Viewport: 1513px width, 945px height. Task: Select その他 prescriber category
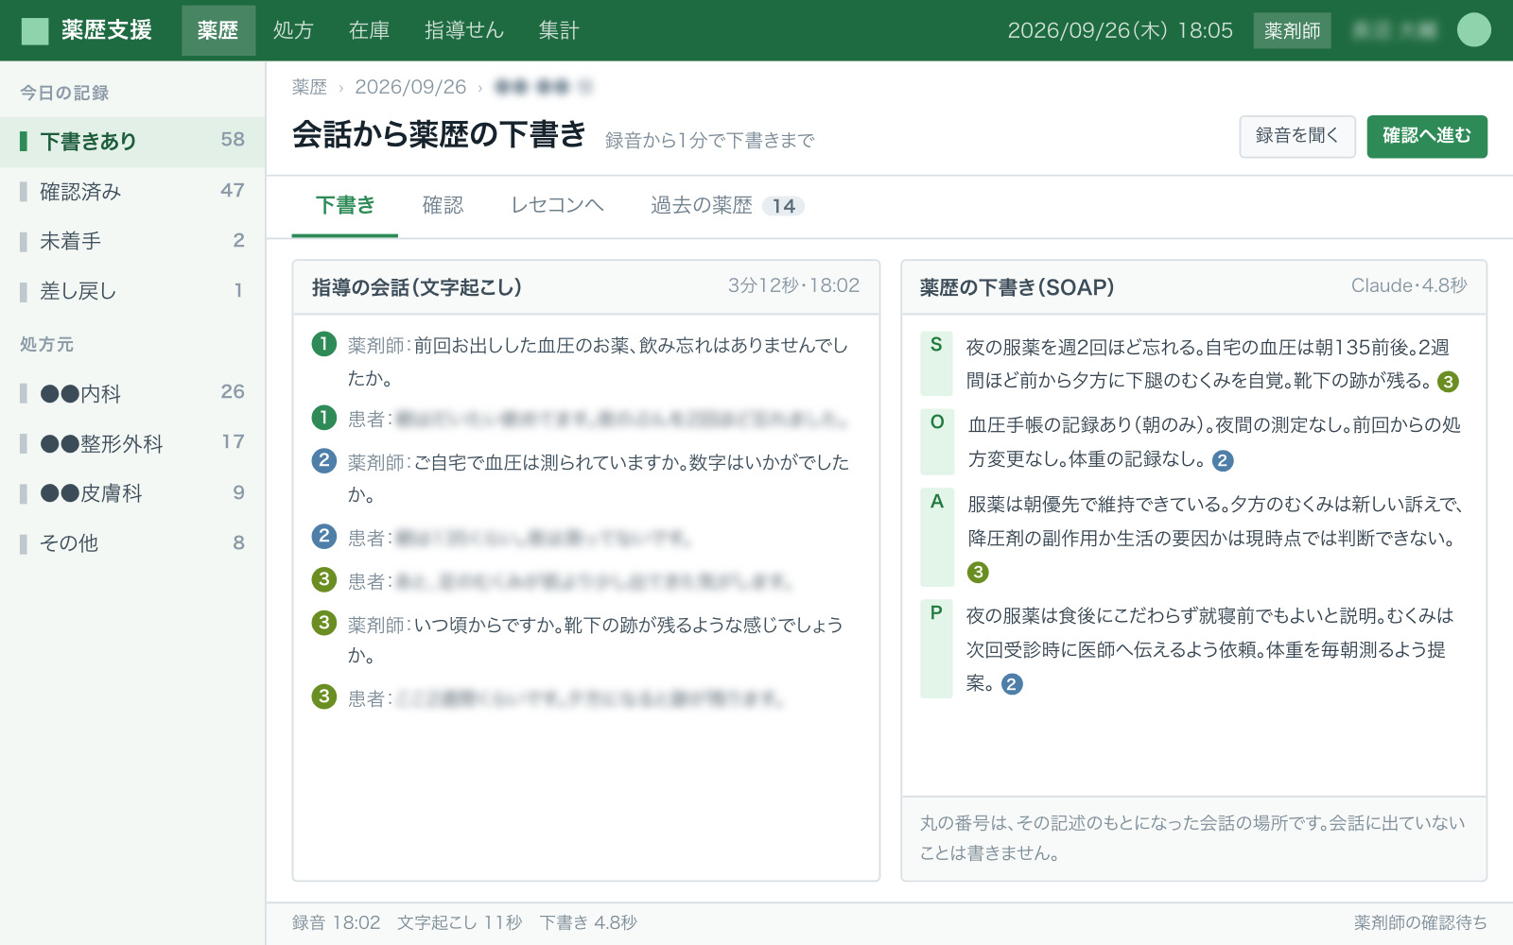pos(132,543)
